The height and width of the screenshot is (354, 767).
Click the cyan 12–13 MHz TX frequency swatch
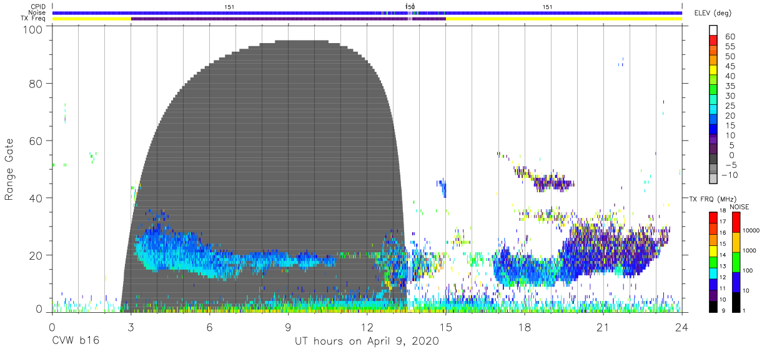(713, 272)
